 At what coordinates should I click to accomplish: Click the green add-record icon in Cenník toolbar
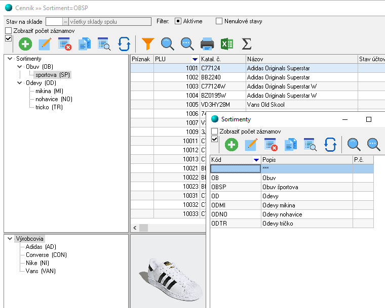[25, 44]
